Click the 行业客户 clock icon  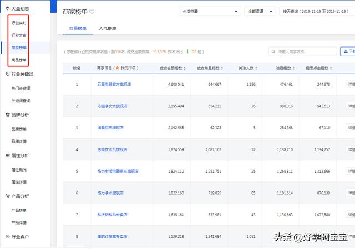click(8, 237)
